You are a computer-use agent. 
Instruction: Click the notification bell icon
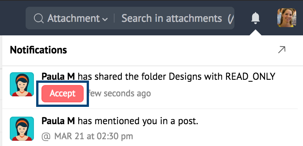pos(256,18)
